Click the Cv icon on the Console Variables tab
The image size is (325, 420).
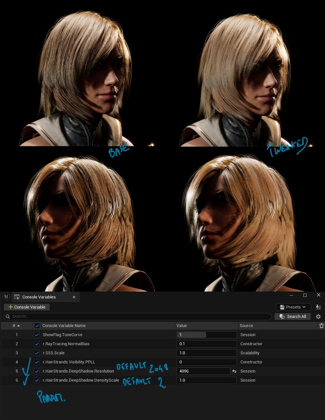click(16, 297)
